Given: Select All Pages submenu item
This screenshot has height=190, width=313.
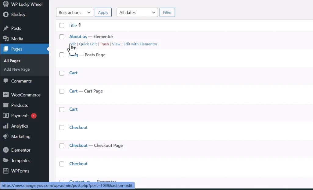Looking at the screenshot, I should [x=12, y=61].
